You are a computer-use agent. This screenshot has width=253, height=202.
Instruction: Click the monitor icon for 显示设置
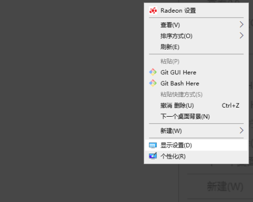click(x=153, y=145)
